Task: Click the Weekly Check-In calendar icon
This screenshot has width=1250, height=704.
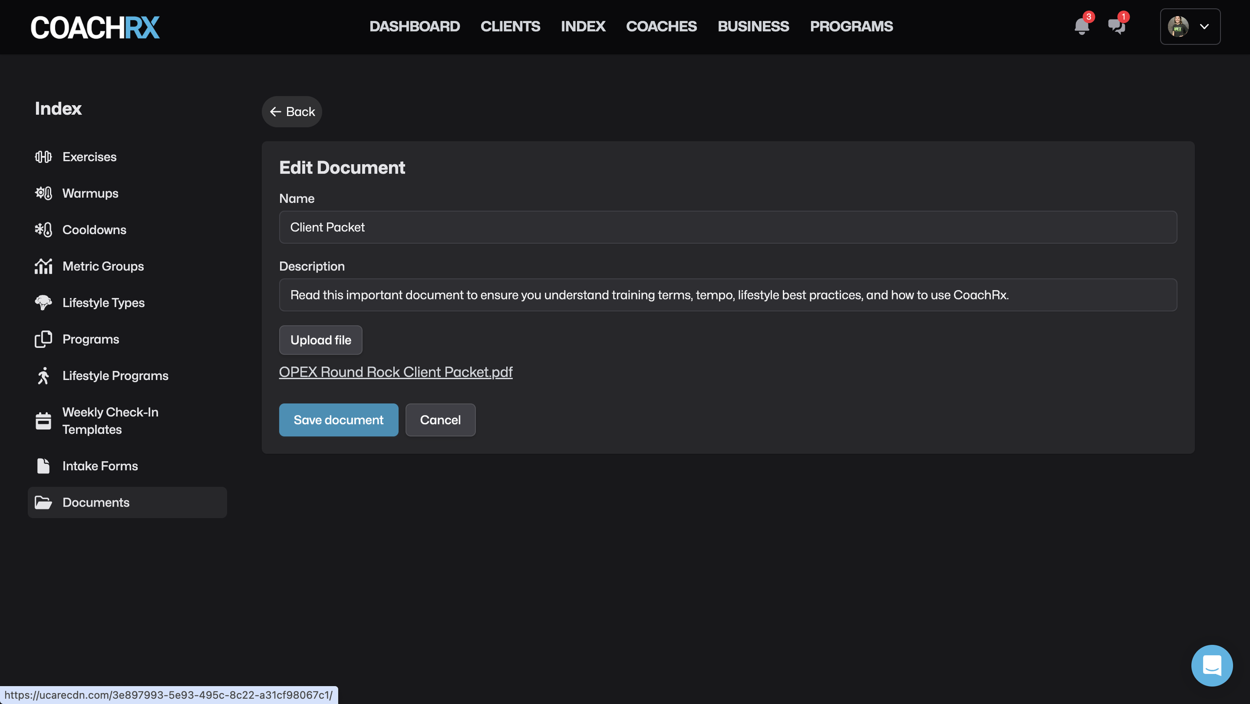Action: point(43,421)
